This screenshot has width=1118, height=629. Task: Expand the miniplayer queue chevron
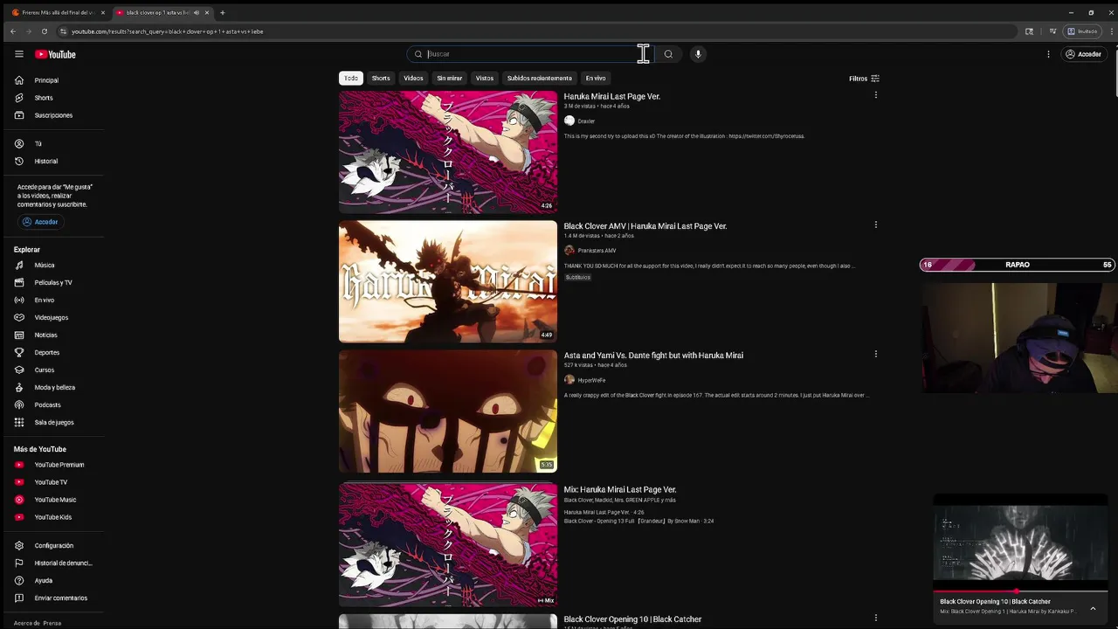click(1093, 608)
